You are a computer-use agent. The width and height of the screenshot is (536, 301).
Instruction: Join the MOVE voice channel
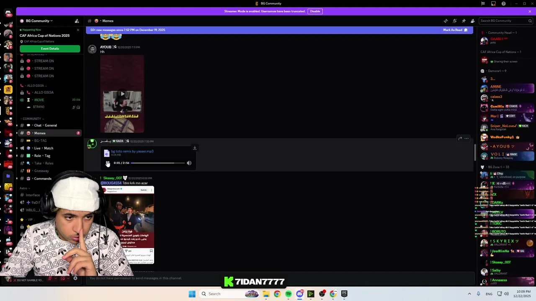coord(50,100)
